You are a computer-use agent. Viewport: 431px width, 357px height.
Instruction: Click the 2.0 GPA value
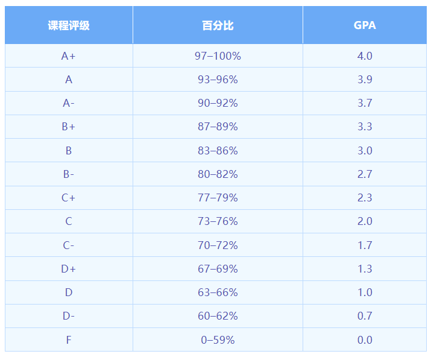click(365, 221)
